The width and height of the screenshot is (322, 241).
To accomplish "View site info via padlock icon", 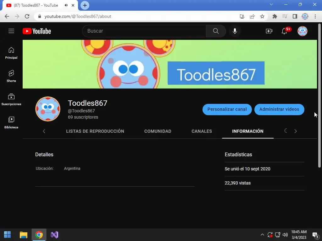I will point(40,16).
